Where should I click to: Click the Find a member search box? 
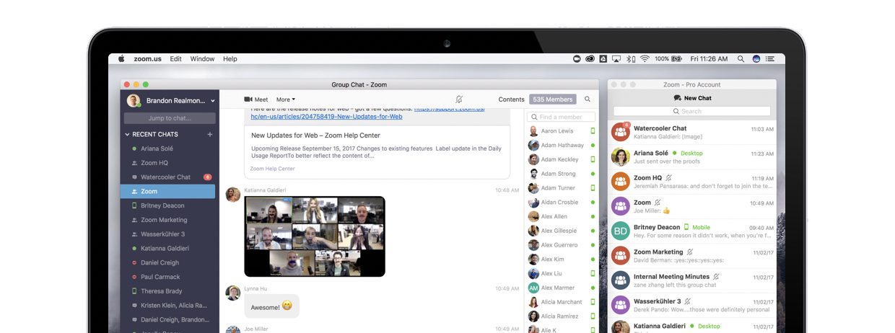point(562,117)
